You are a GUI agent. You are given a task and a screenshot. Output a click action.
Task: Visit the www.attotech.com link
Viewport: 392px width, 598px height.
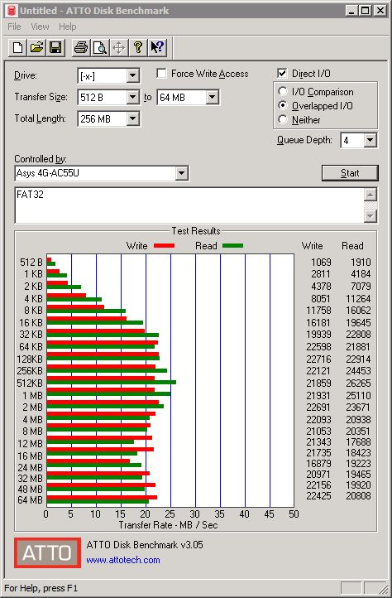point(123,560)
